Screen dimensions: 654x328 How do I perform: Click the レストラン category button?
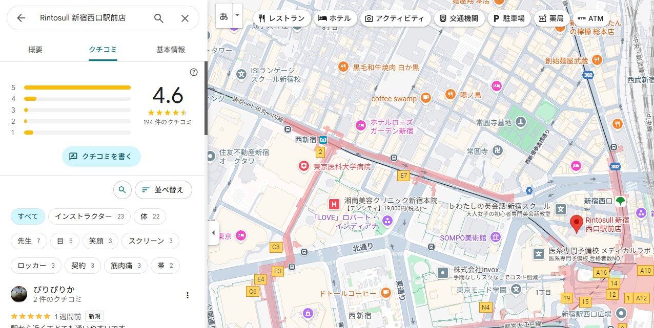(282, 18)
